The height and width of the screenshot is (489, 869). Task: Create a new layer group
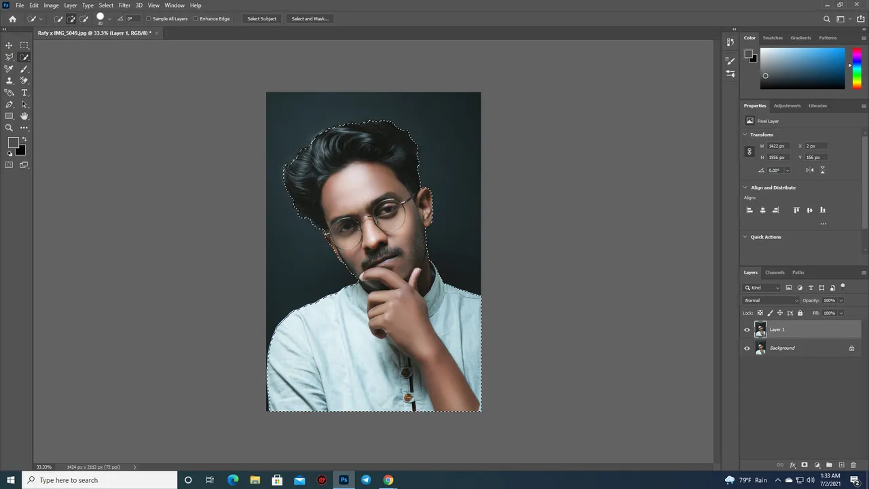coord(829,465)
